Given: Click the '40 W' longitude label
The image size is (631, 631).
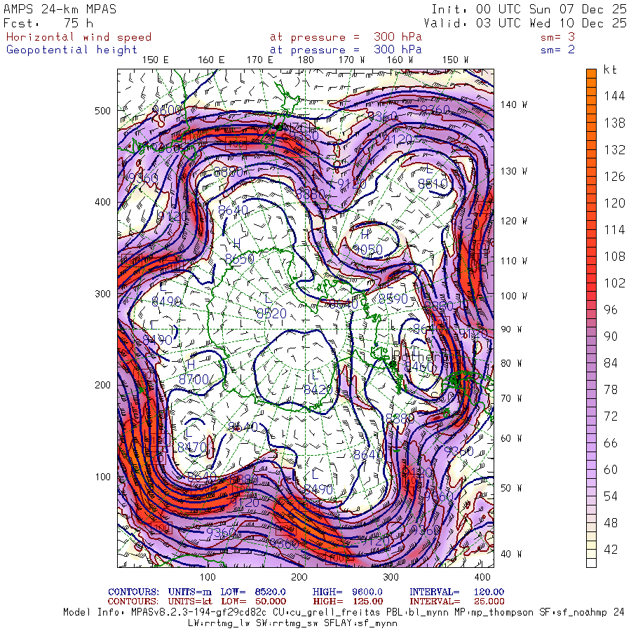Looking at the screenshot, I should coord(510,554).
